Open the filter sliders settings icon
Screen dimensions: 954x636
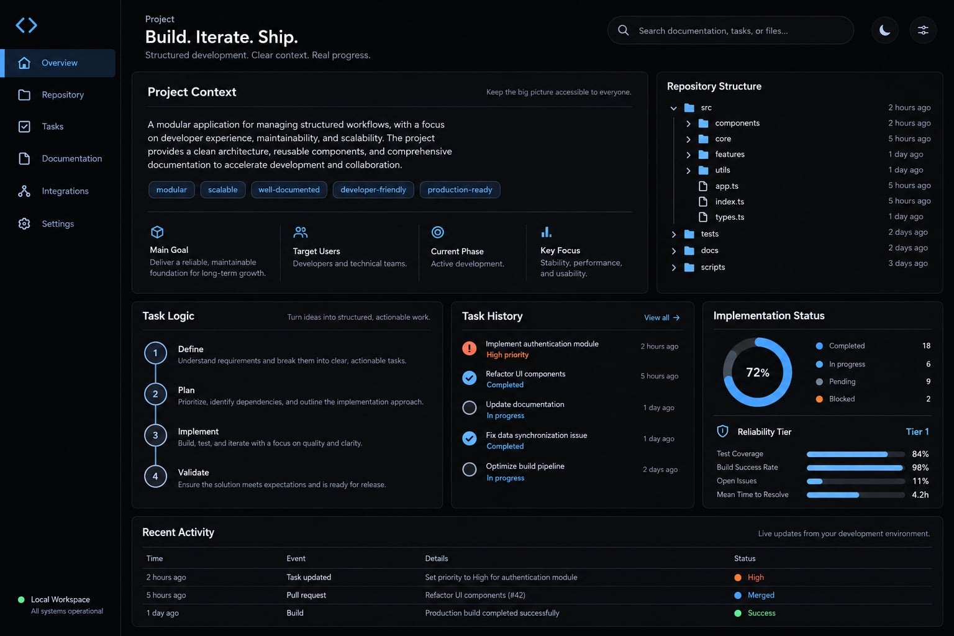(x=923, y=30)
